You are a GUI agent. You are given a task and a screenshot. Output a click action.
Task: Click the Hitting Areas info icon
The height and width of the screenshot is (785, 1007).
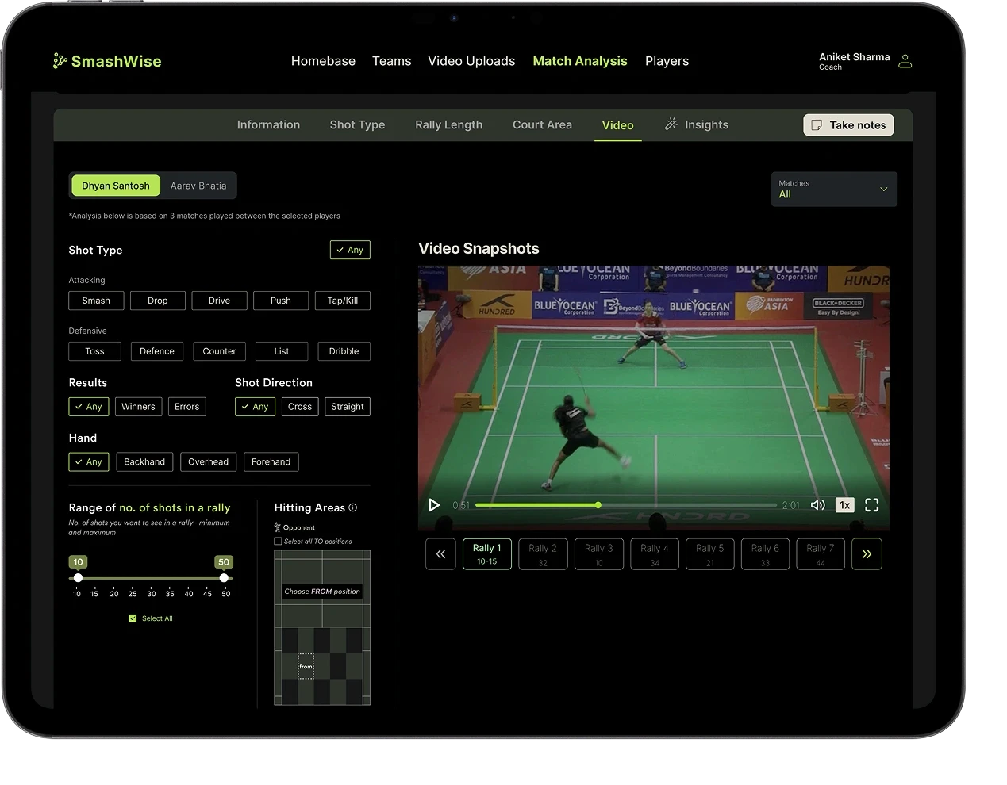pyautogui.click(x=353, y=507)
